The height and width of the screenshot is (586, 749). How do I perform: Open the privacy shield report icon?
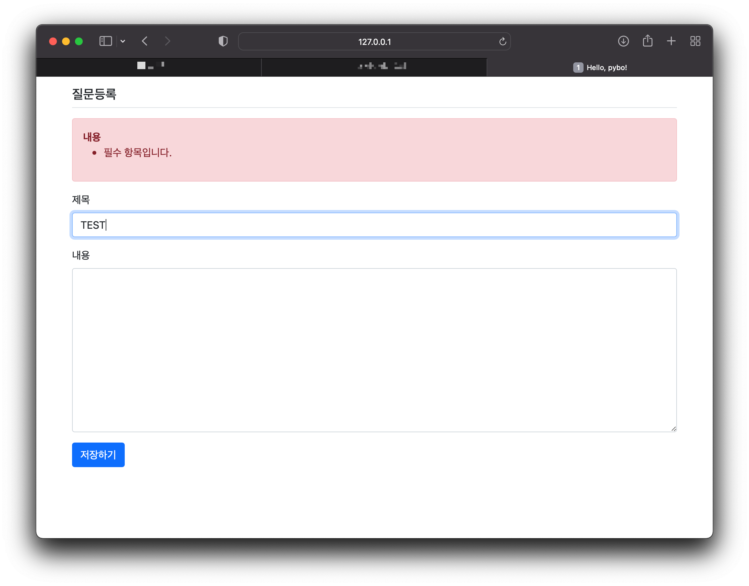(223, 41)
